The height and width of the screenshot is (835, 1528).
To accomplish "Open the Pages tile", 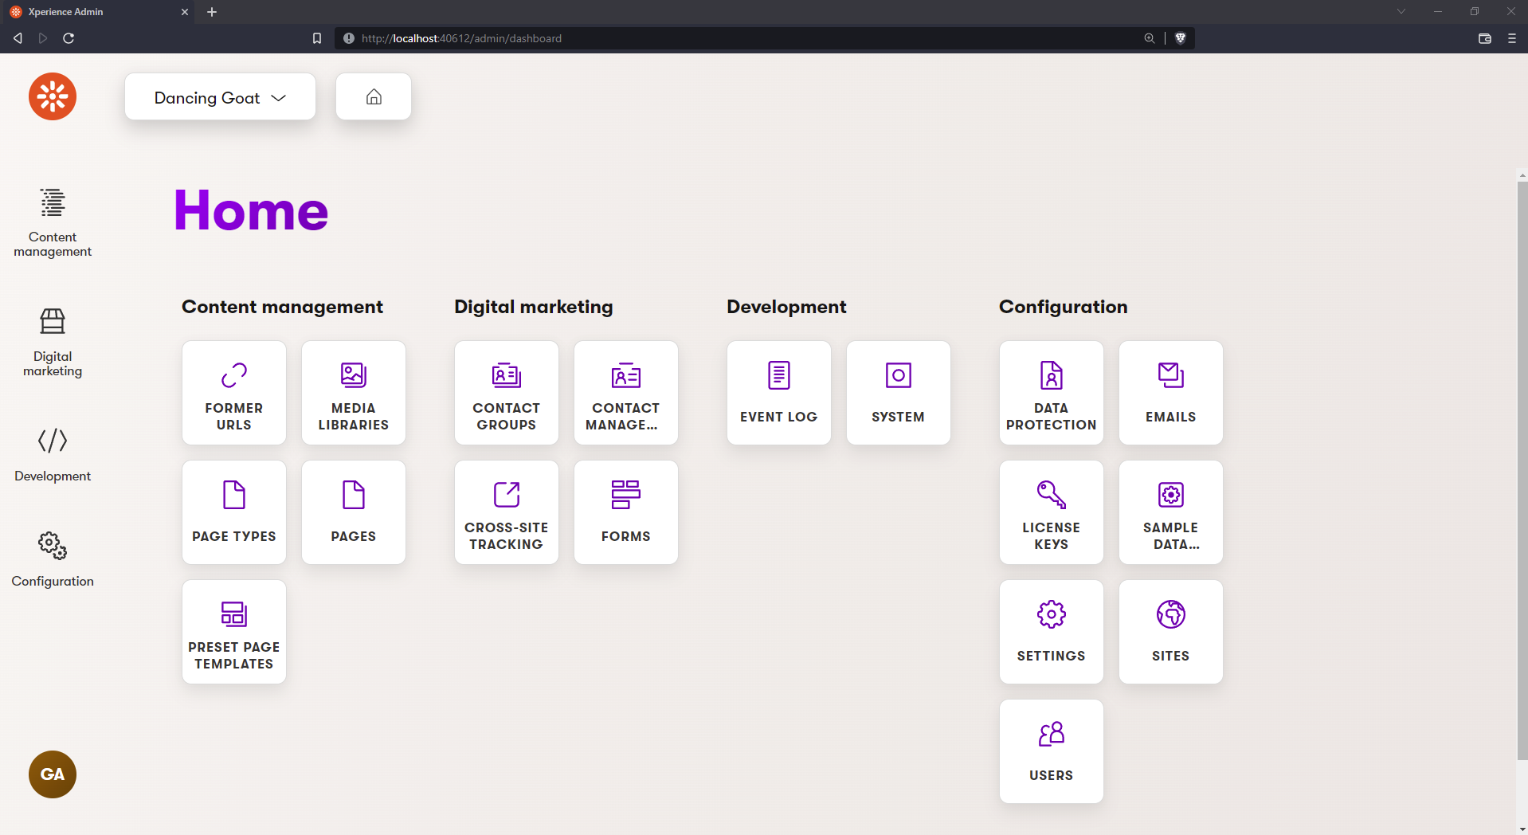I will pos(354,512).
